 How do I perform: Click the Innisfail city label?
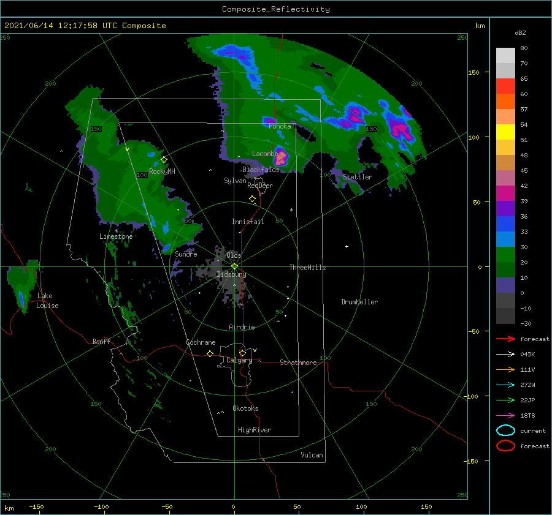click(248, 222)
